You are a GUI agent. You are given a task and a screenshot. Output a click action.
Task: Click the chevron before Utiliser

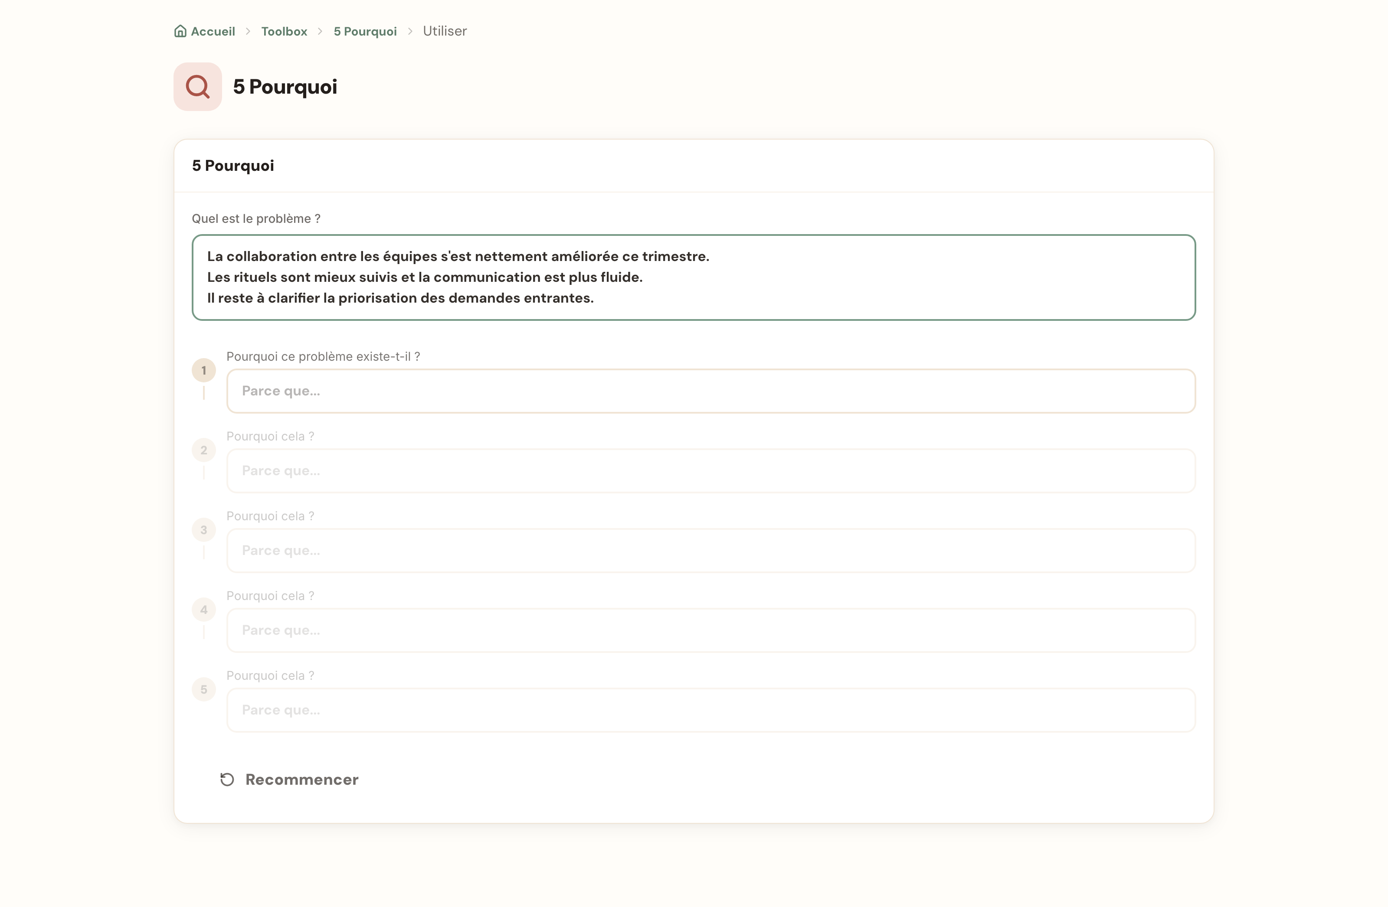pyautogui.click(x=410, y=31)
